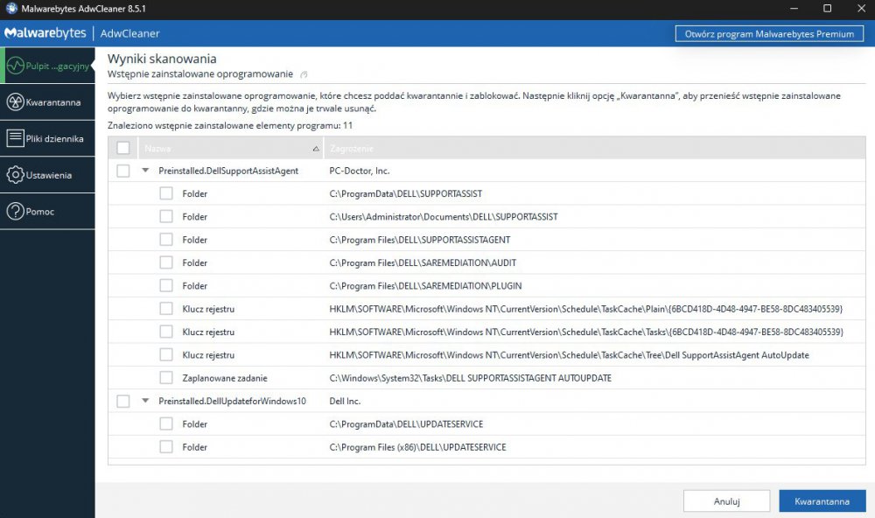
Task: Click the Kwarantanna biohazard icon in sidebar
Action: point(15,102)
